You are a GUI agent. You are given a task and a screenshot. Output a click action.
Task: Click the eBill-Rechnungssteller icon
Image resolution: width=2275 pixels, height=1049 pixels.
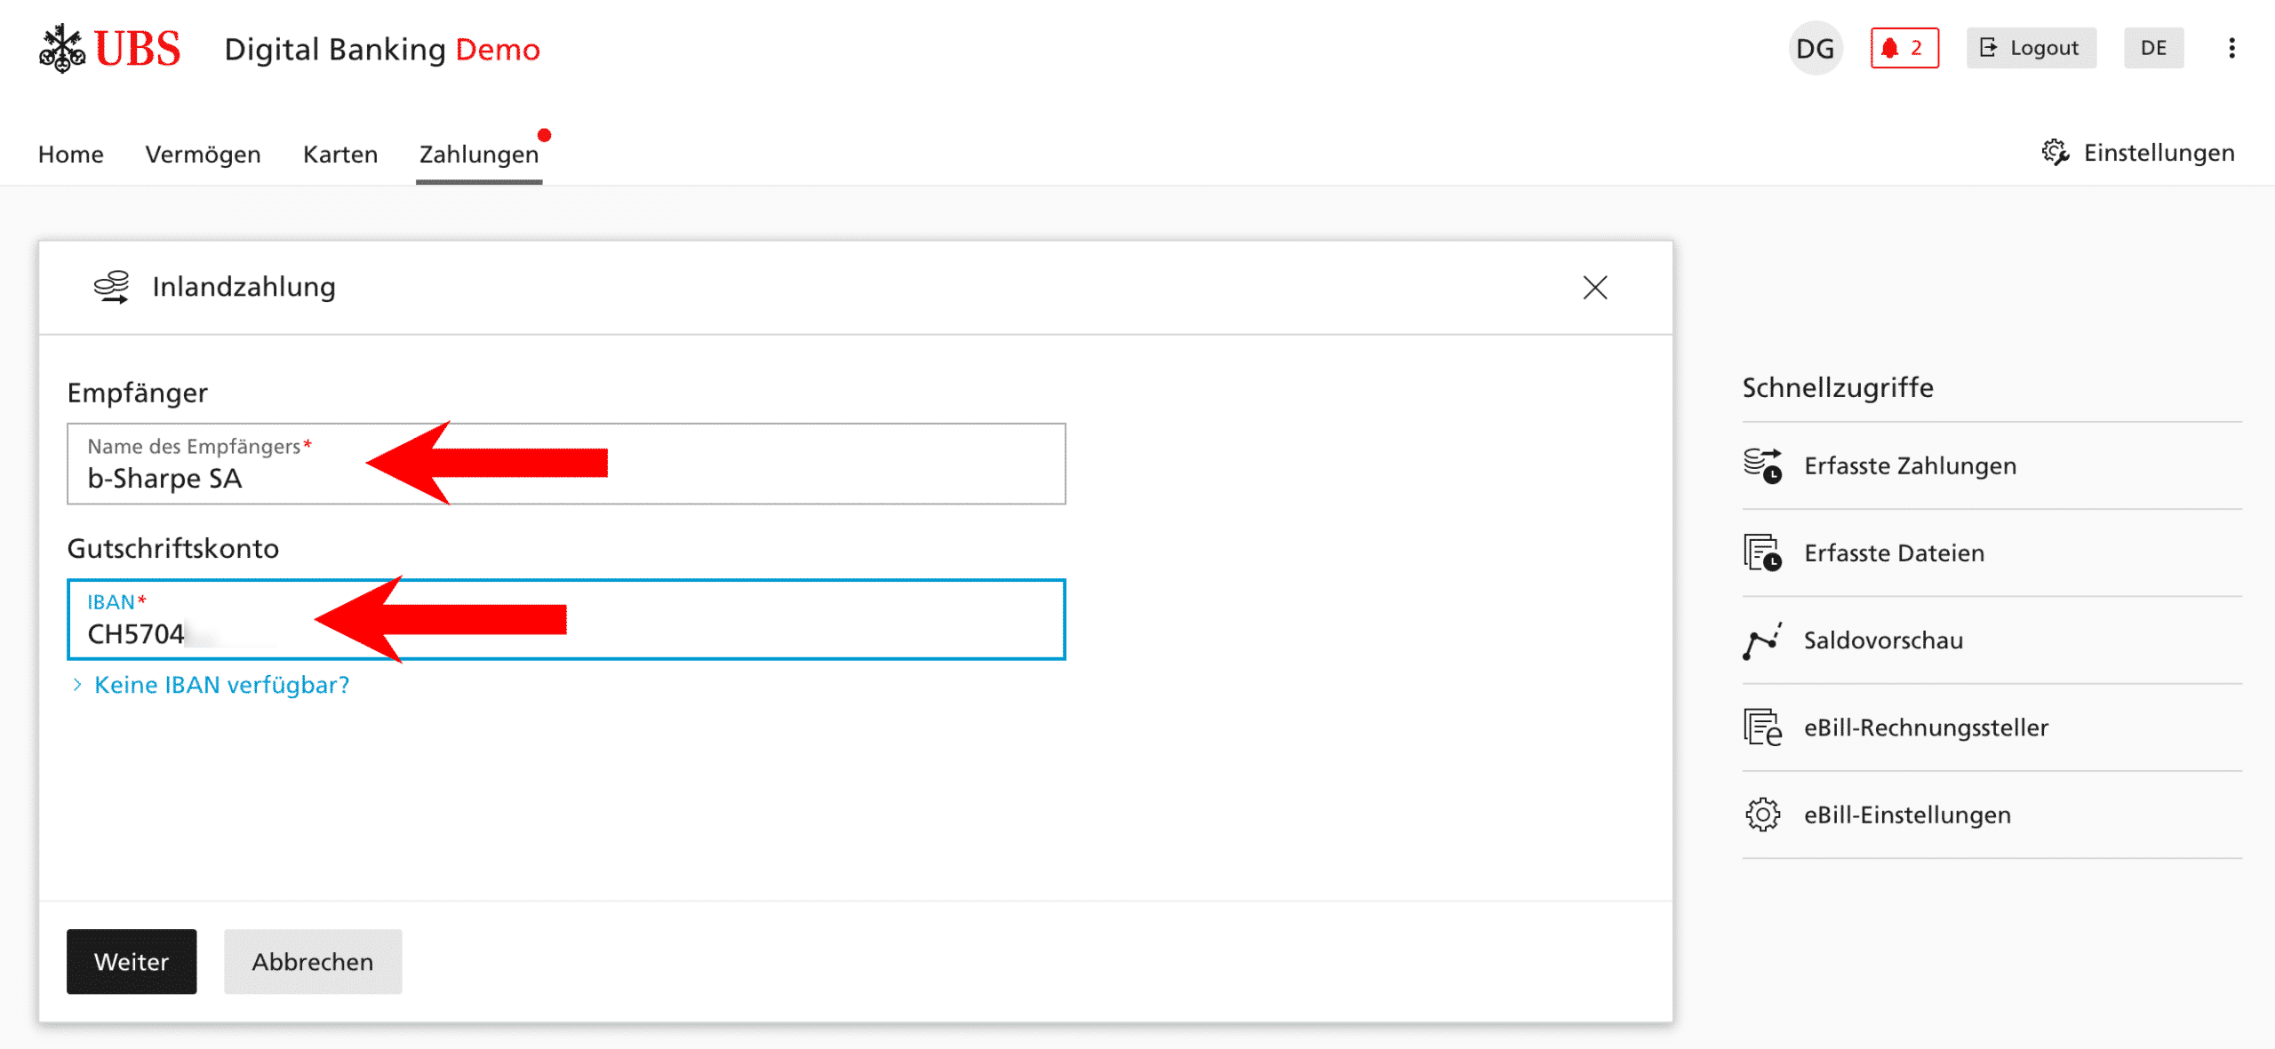click(x=1762, y=727)
